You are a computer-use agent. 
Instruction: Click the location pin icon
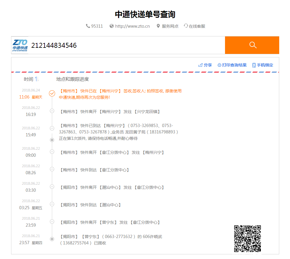click(158, 26)
